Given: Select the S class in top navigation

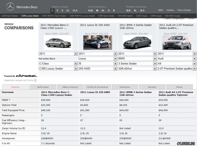Looking at the screenshot, I should [x=62, y=10].
